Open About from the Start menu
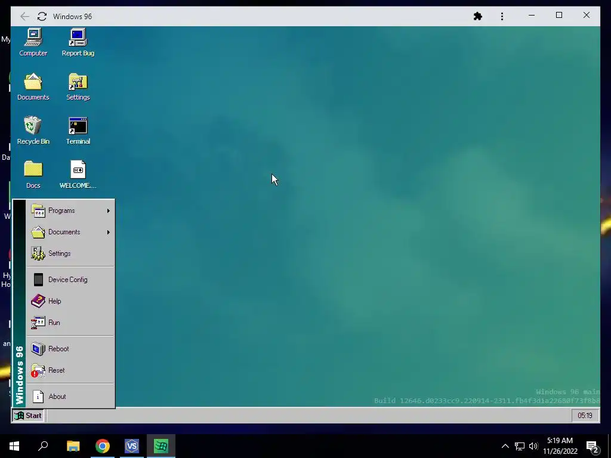 [x=70, y=397]
